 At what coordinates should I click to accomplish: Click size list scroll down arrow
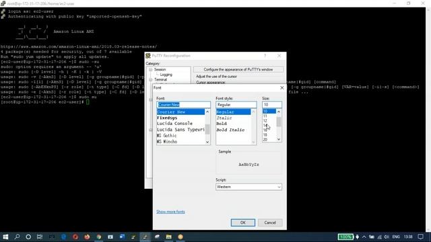pos(279,139)
